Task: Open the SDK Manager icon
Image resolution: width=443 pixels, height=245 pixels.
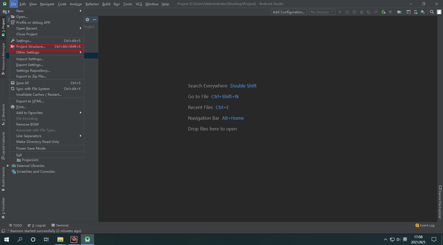Action: coord(423,12)
